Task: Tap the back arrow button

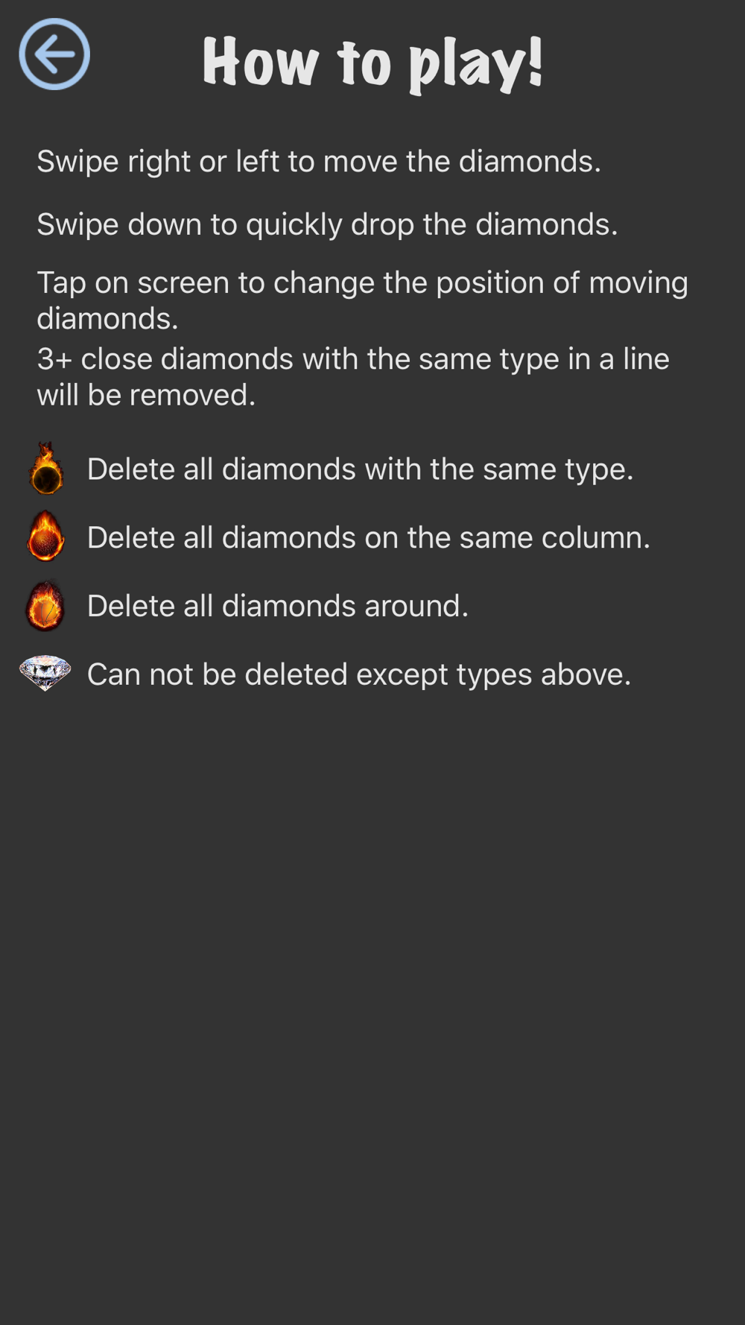Action: tap(54, 54)
